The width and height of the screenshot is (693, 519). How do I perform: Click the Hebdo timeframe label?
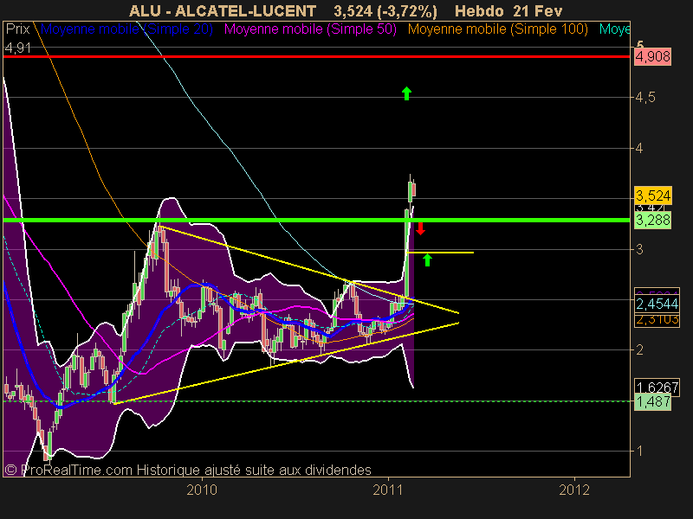479,10
